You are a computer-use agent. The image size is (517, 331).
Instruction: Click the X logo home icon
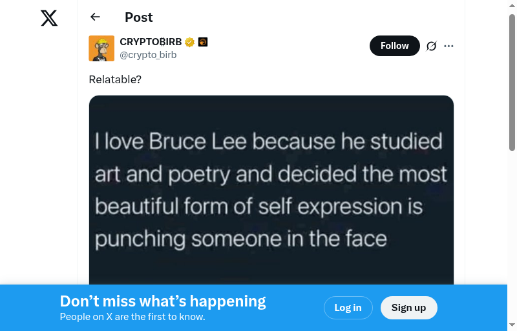coord(49,18)
